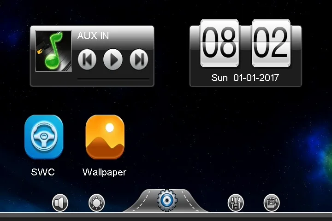Image resolution: width=332 pixels, height=221 pixels.
Task: Tap the AUX IN source label
Action: tap(93, 36)
